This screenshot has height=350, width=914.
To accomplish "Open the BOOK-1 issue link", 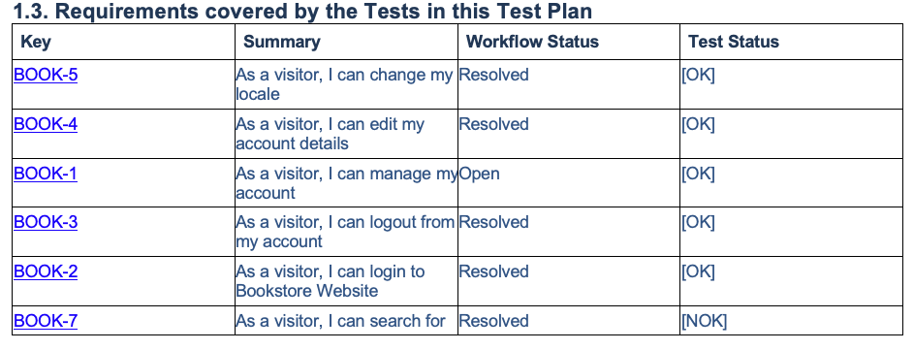I will tap(45, 174).
